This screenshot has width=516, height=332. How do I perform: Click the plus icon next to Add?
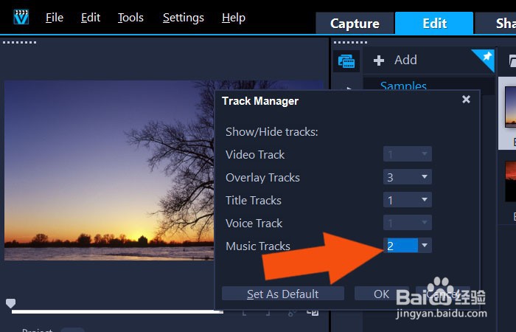click(x=379, y=60)
